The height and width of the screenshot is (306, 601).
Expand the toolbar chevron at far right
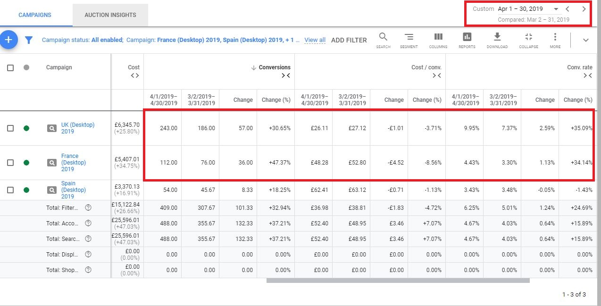[x=586, y=40]
